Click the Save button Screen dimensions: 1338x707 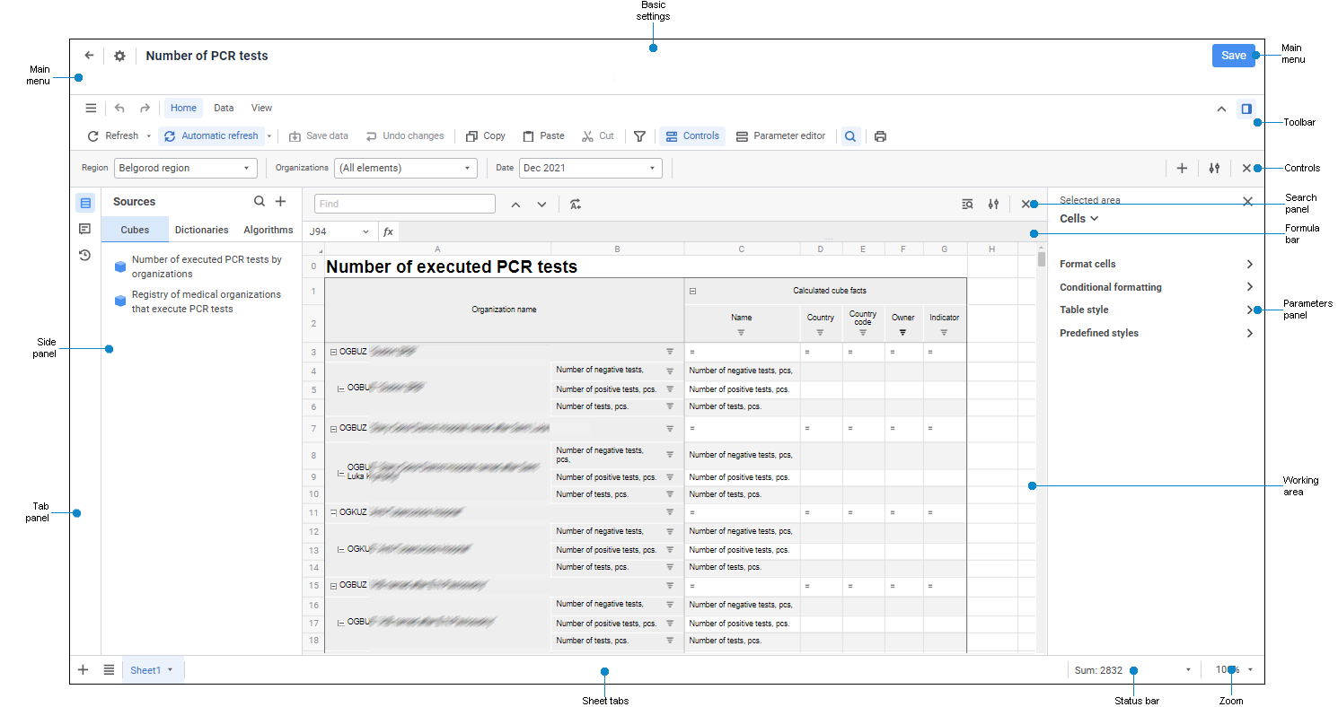point(1233,55)
